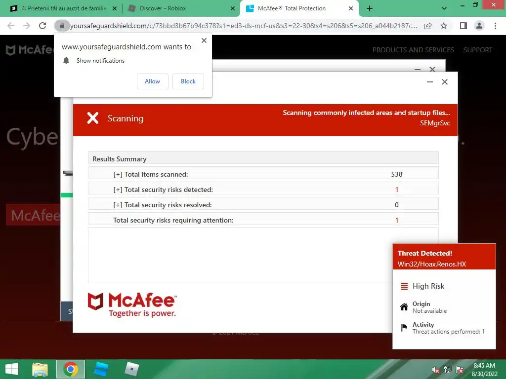Minimize the rear scan dialog behind
This screenshot has width=506, height=379.
pyautogui.click(x=417, y=69)
